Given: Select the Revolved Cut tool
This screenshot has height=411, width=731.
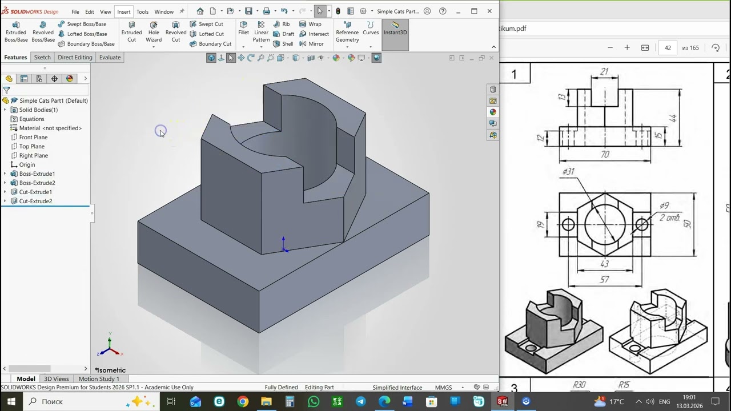Looking at the screenshot, I should click(x=176, y=32).
